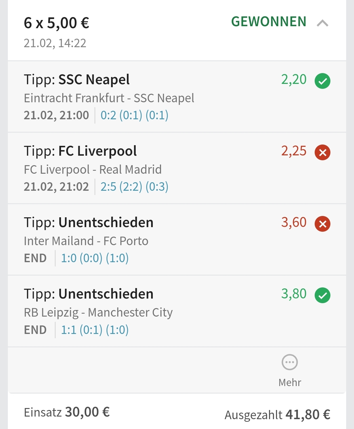354x429 pixels.
Task: Click the red X for FC Liverpool
Action: coord(323,152)
